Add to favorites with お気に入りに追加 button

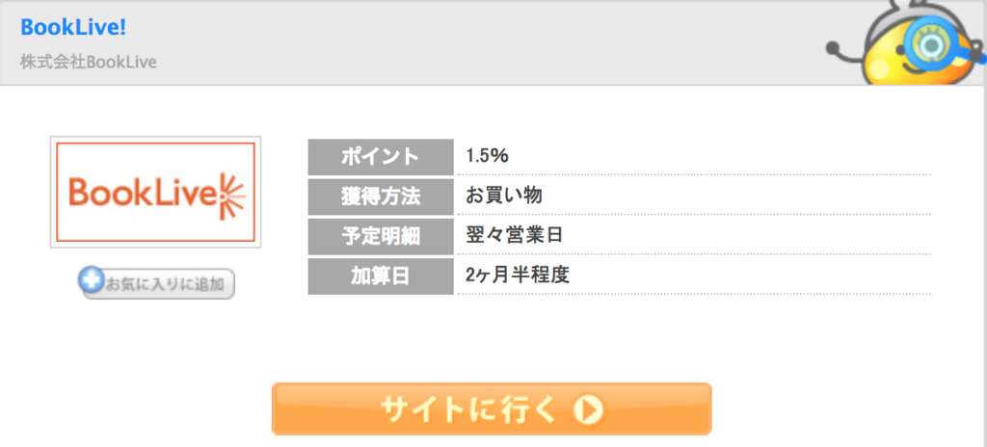(157, 282)
